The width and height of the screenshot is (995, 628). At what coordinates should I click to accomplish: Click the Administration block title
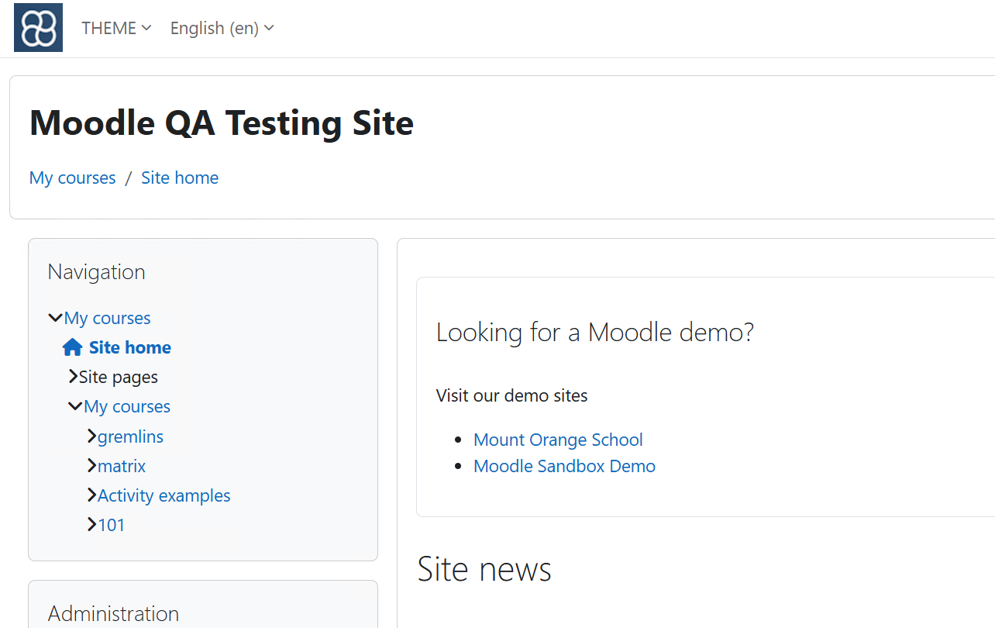(114, 613)
